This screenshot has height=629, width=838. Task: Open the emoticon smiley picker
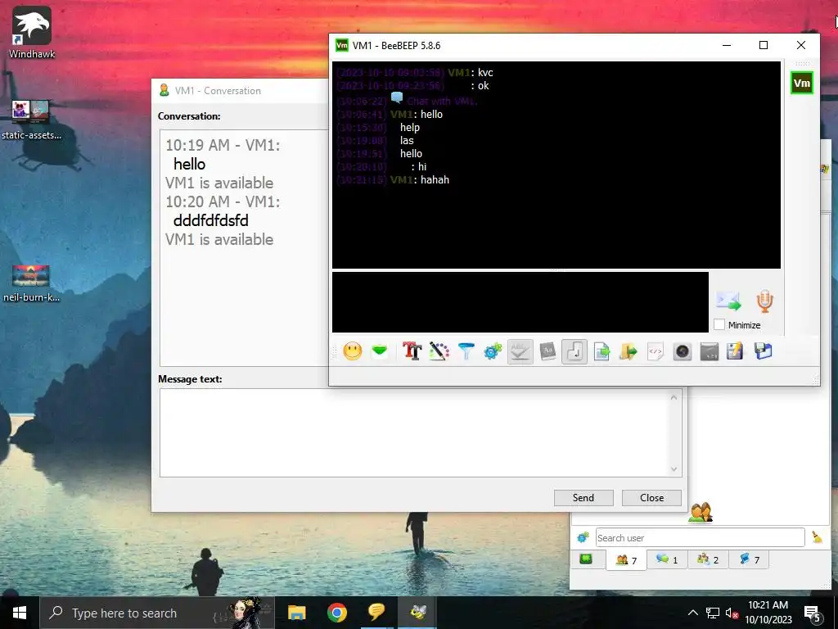(x=352, y=351)
